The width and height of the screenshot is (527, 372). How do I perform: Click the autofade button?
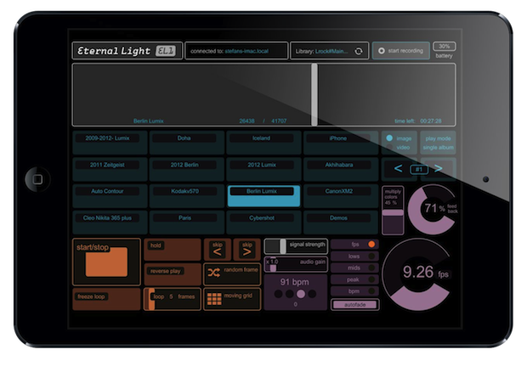click(x=355, y=305)
